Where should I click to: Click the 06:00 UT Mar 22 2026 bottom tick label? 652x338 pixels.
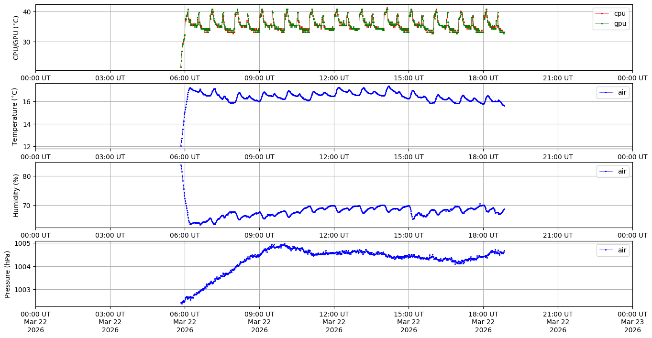tap(185, 322)
